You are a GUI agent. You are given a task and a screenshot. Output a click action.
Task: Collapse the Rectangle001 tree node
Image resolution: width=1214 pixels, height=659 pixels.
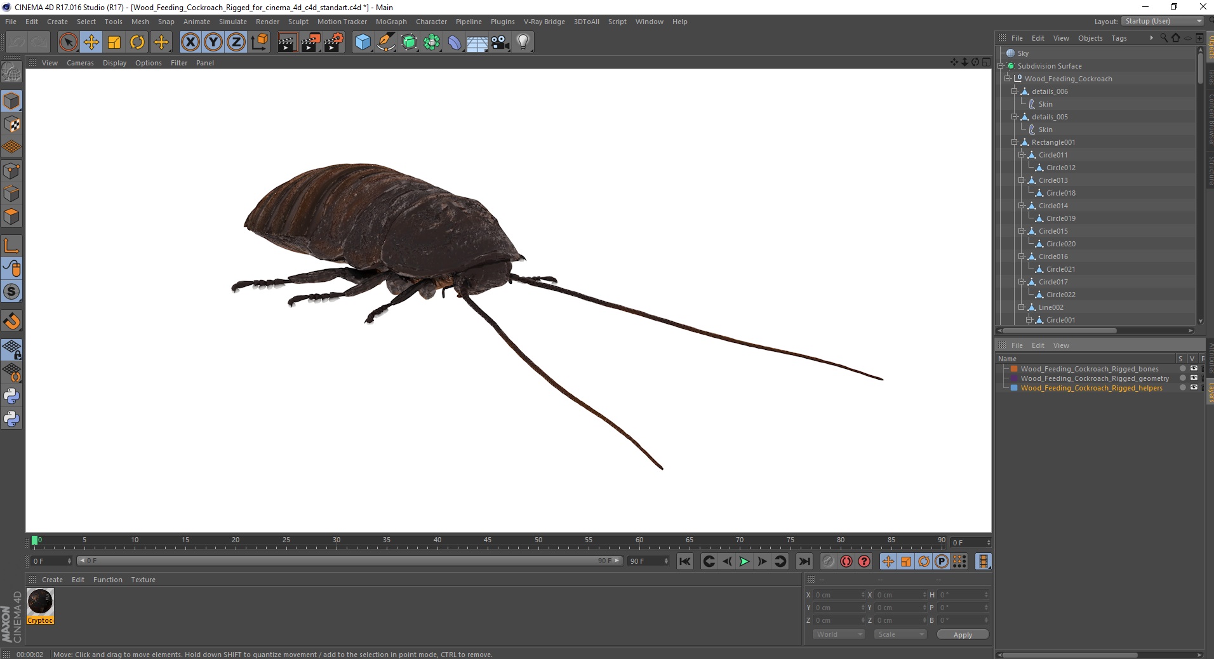(x=1015, y=142)
